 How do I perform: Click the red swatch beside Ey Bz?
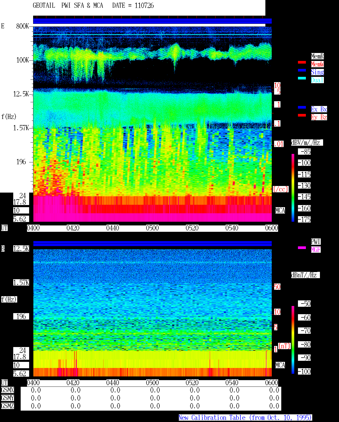coord(302,115)
